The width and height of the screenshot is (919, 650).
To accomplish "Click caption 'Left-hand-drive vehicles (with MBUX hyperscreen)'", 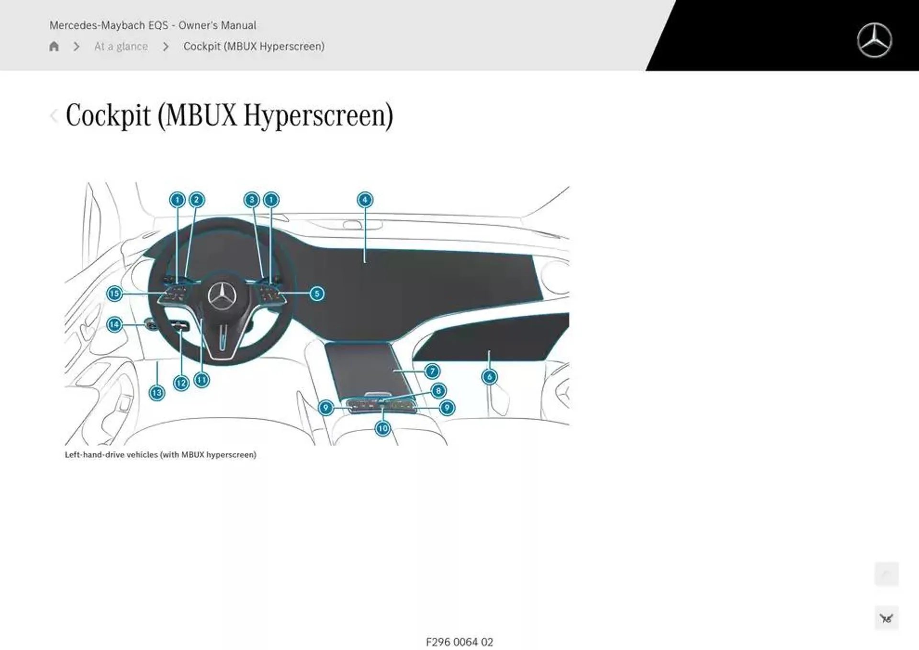I will pos(160,455).
